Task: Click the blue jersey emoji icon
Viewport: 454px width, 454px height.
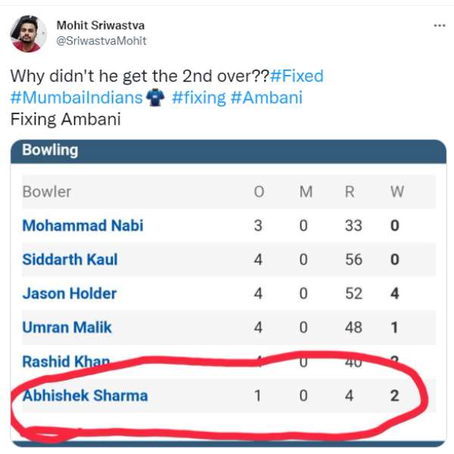Action: click(157, 98)
